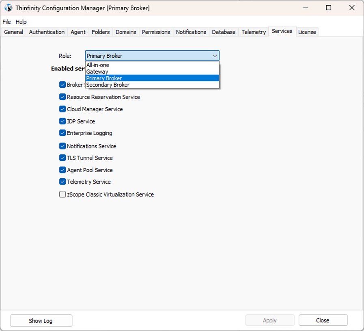Toggle the IDP Service checkbox
Screen dimensions: 364x331
[62, 121]
